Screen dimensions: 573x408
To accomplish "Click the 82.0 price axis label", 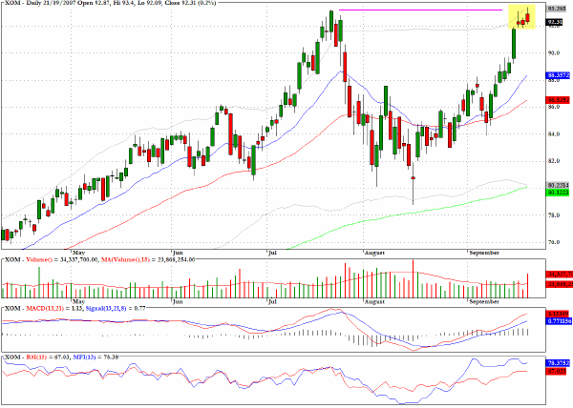I will tap(553, 161).
